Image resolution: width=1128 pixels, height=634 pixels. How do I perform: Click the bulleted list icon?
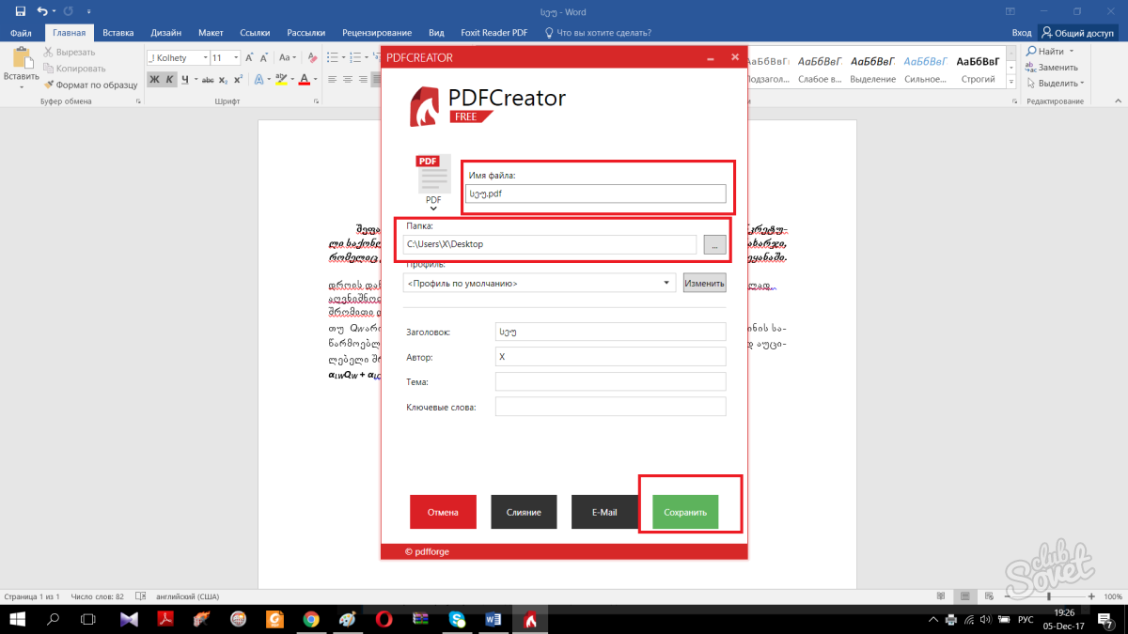(x=333, y=58)
